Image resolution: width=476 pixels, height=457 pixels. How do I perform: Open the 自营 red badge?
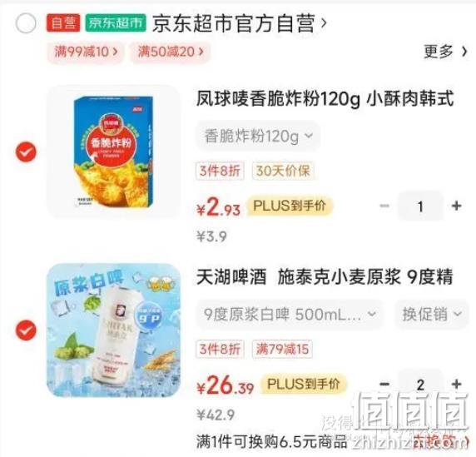click(63, 23)
